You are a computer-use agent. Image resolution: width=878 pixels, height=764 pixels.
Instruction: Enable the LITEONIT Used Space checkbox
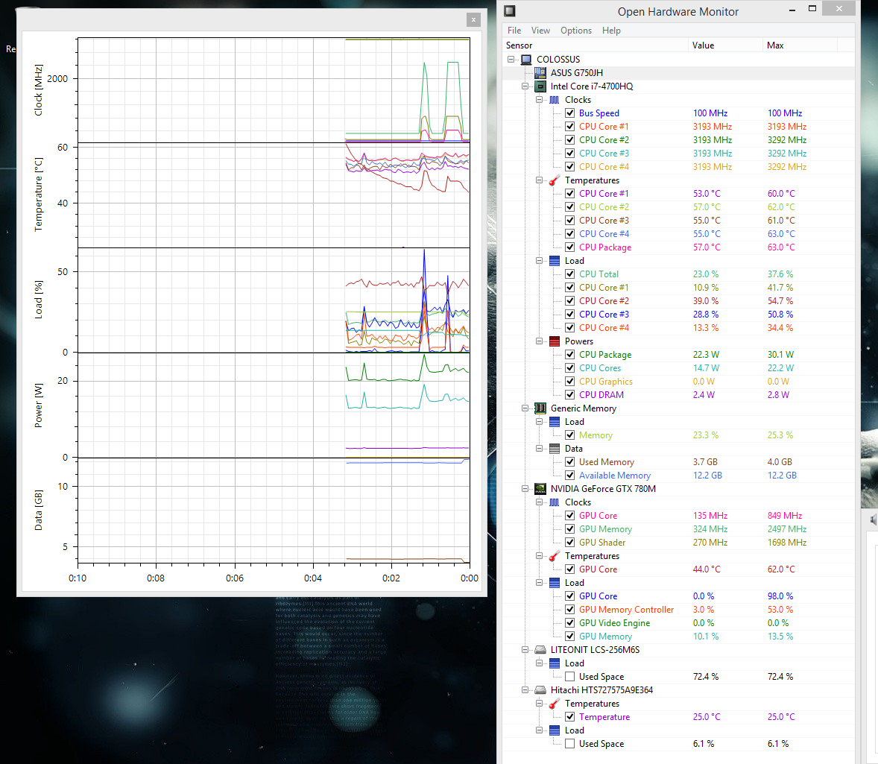point(569,677)
